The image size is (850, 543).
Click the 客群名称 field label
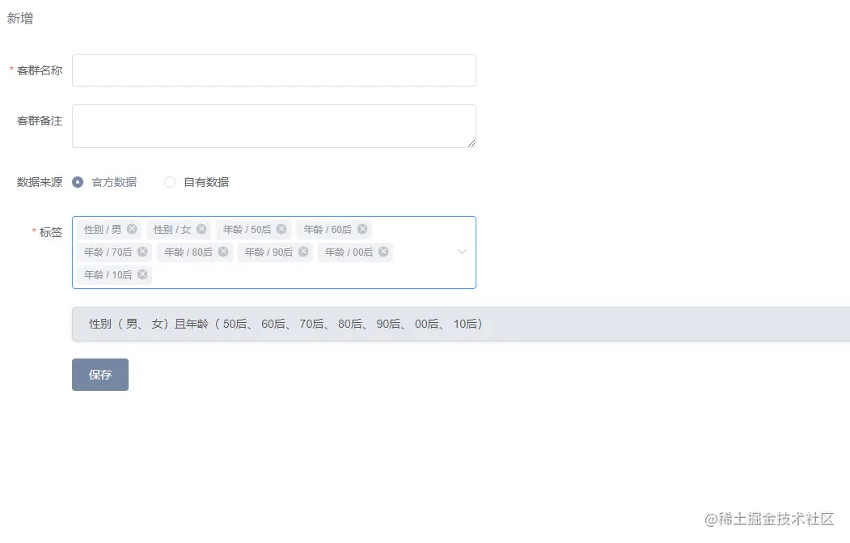click(x=40, y=70)
